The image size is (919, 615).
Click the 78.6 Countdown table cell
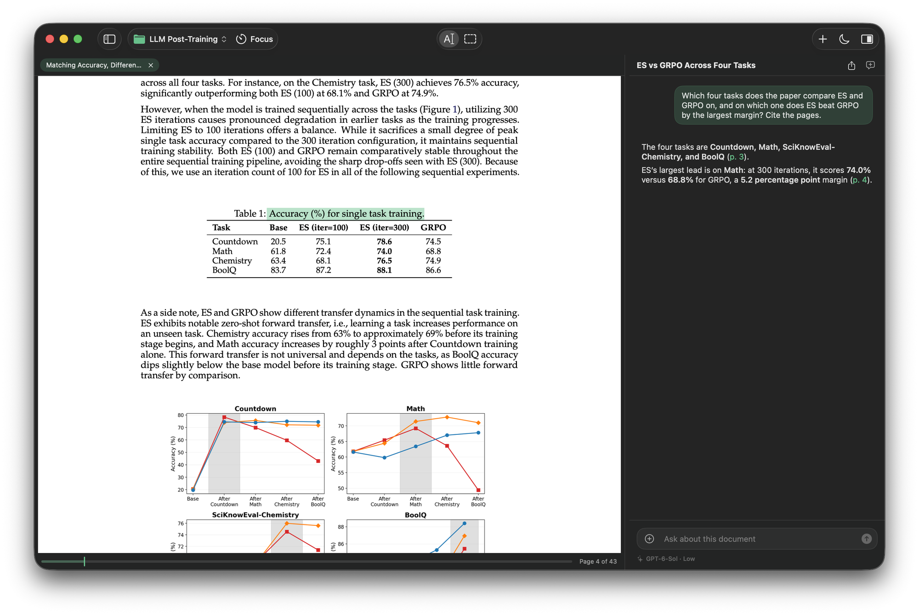tap(384, 241)
